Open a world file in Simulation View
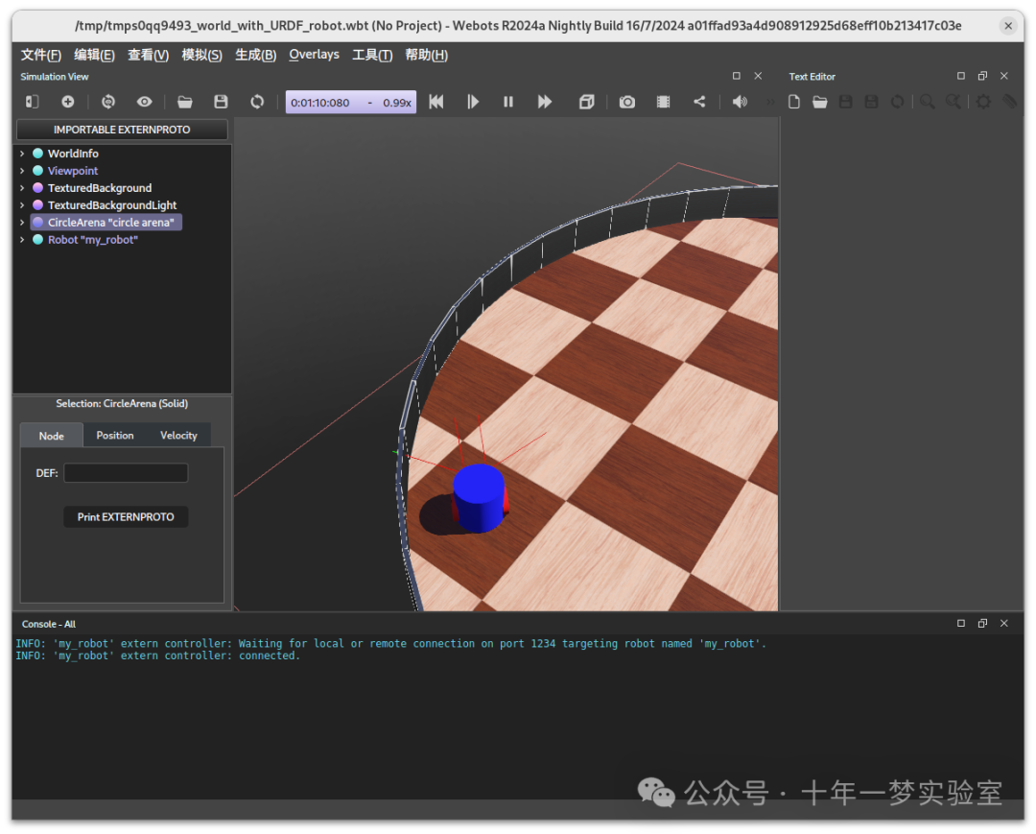 click(x=185, y=102)
